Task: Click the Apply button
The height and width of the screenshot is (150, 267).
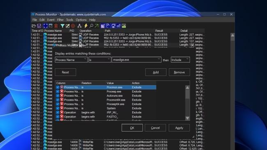Action: 179,128
